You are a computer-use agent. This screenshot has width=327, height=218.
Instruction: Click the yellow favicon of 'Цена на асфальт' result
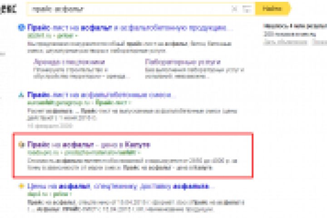point(21,186)
